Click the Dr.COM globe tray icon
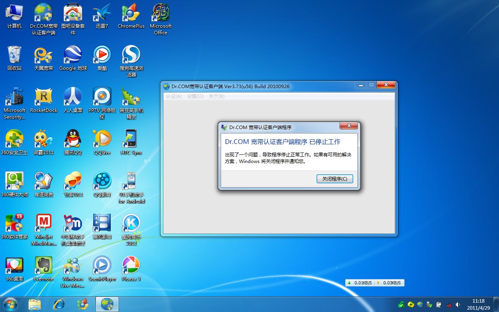The width and height of the screenshot is (499, 312). click(x=420, y=304)
